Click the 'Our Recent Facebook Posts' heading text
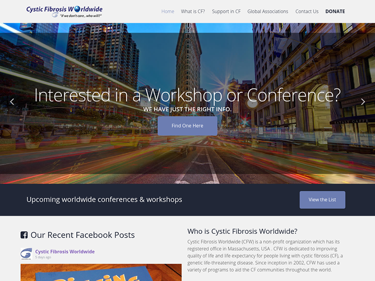 tap(83, 235)
